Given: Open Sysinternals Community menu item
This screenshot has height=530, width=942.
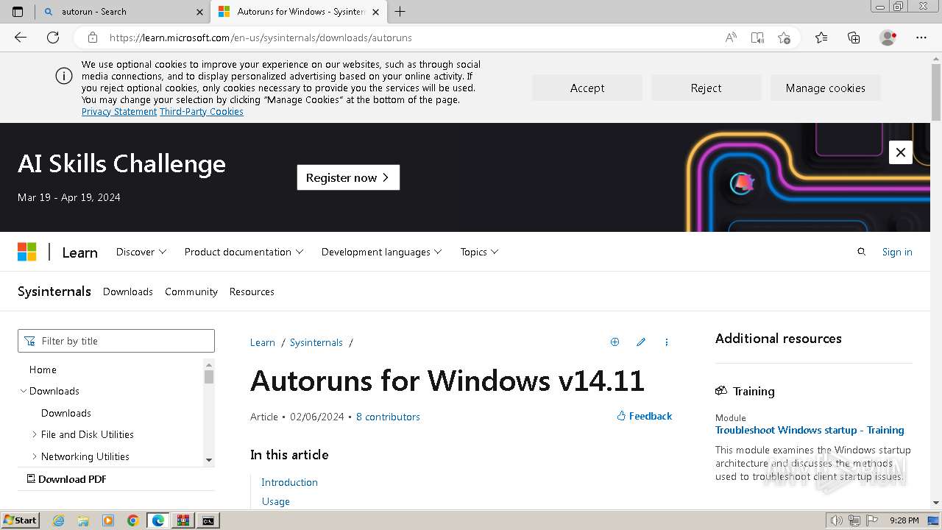Looking at the screenshot, I should [x=191, y=291].
